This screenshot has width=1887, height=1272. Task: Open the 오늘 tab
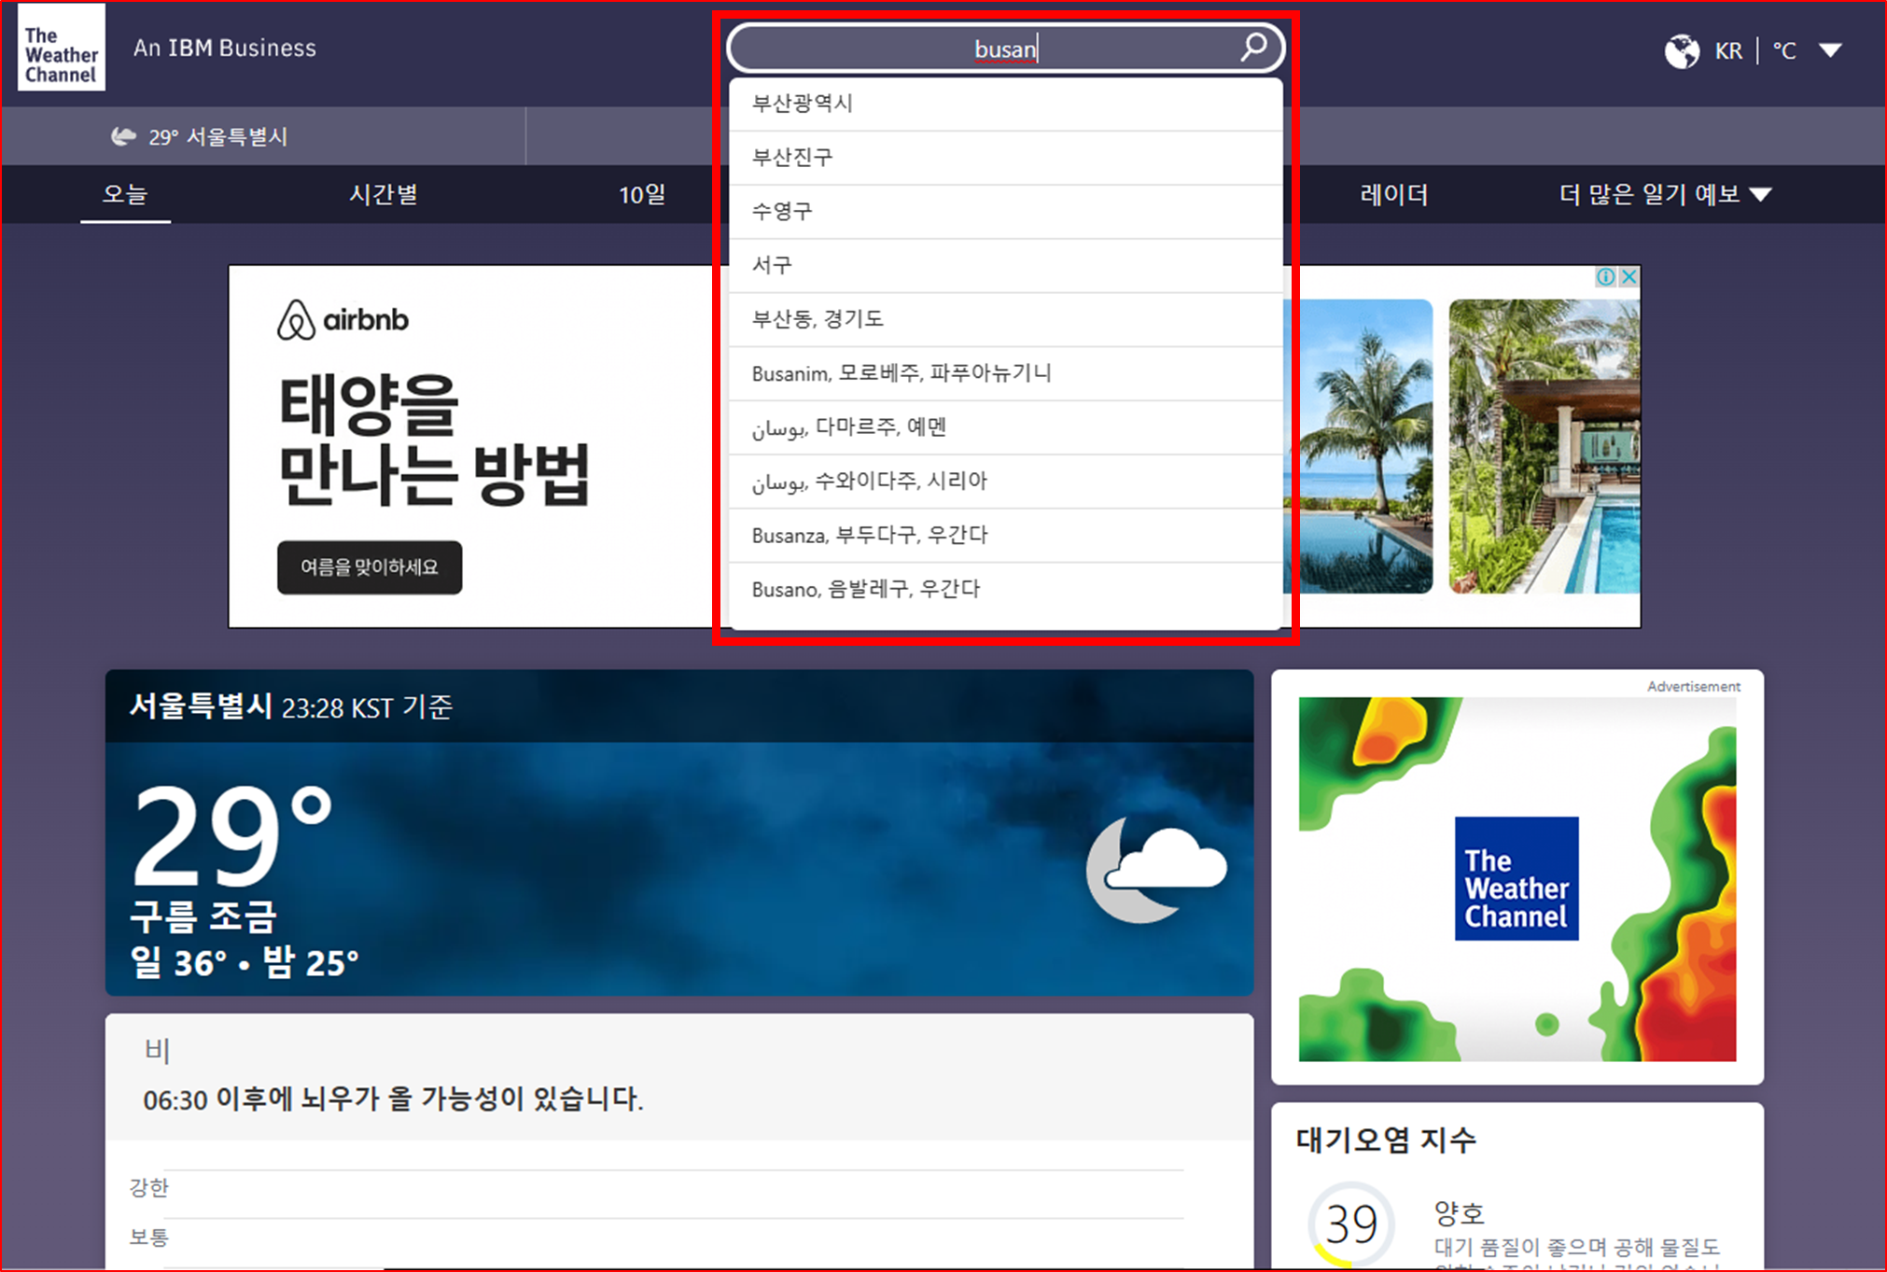(125, 195)
